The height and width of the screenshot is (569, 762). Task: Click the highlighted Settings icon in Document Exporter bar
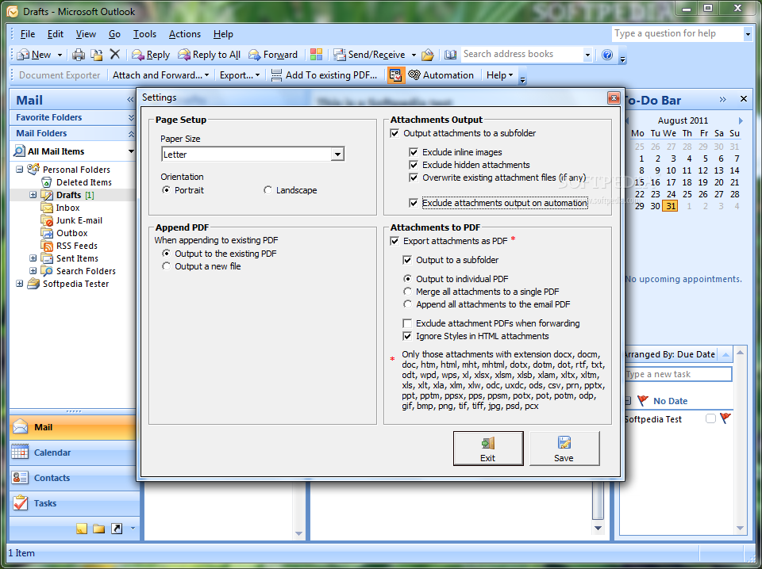(396, 75)
